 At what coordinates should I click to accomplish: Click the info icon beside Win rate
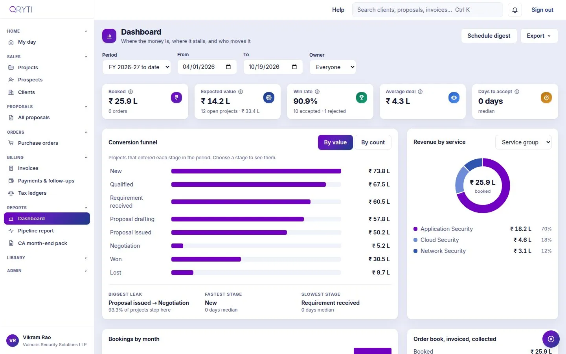317,92
